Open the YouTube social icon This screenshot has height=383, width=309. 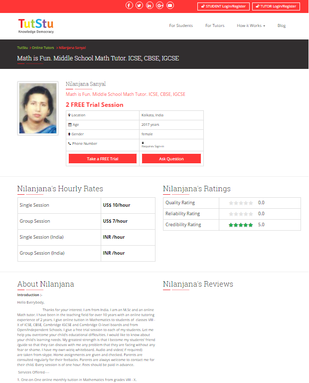[170, 5]
